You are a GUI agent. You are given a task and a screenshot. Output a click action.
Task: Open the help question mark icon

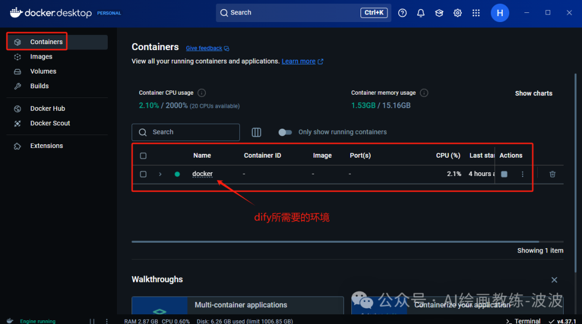(403, 13)
